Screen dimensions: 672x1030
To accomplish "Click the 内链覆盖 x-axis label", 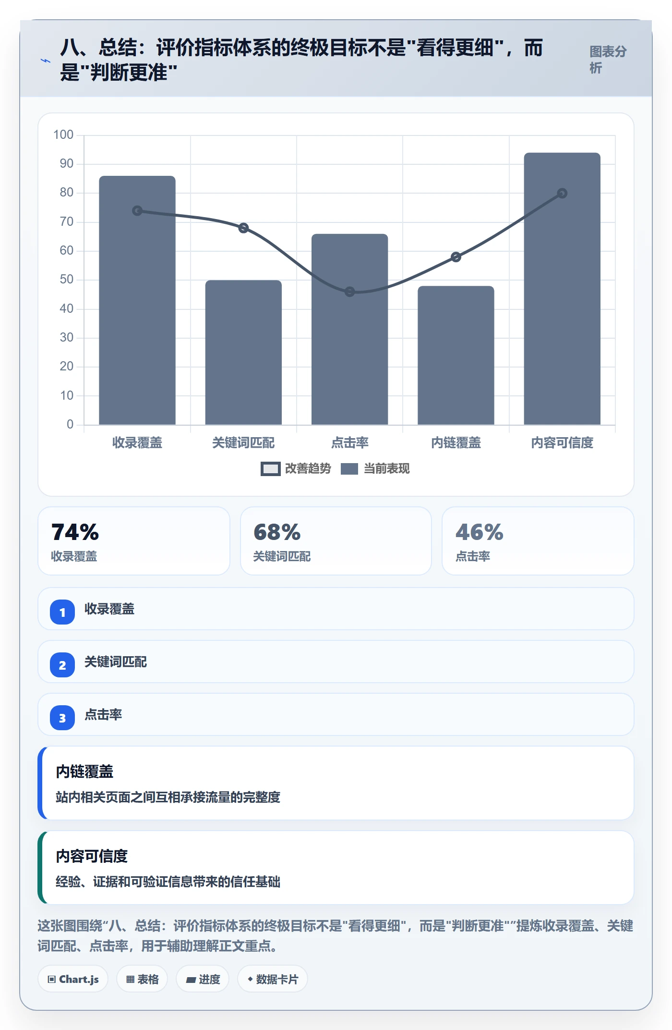I will (456, 442).
